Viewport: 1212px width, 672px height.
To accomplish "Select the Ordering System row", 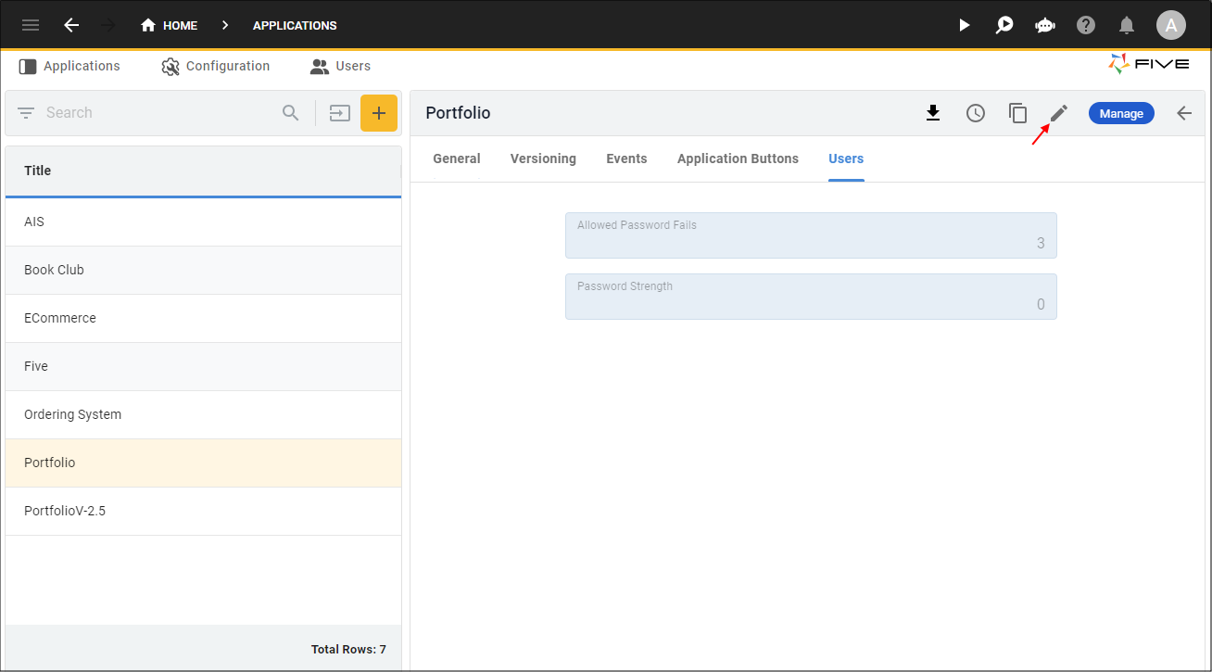I will click(x=203, y=414).
